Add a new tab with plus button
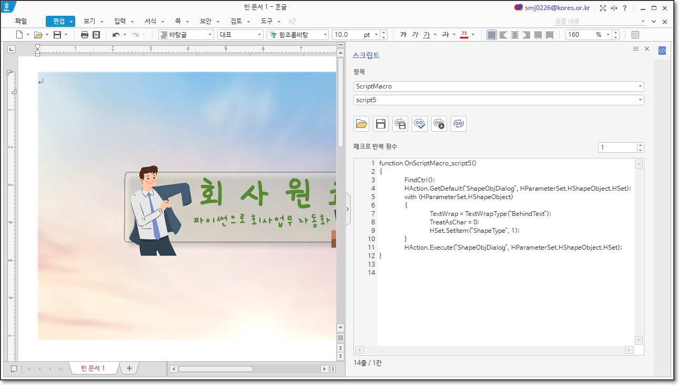Screen dimensions: 679x385 tap(129, 368)
